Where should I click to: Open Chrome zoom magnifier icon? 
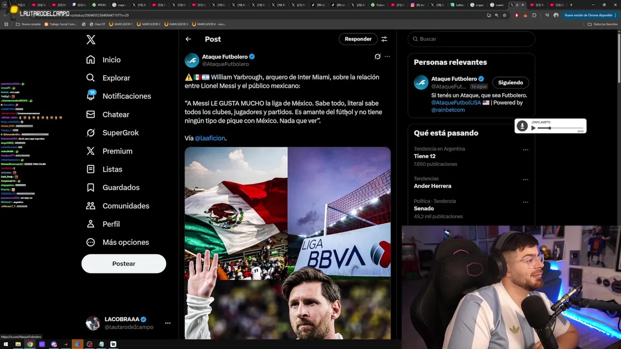[x=496, y=15]
